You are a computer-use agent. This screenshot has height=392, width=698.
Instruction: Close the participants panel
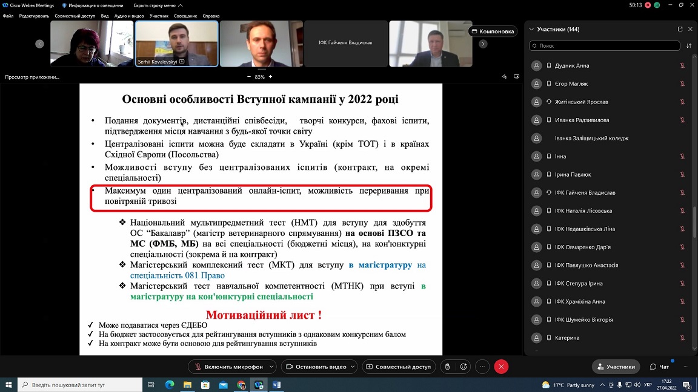(691, 29)
